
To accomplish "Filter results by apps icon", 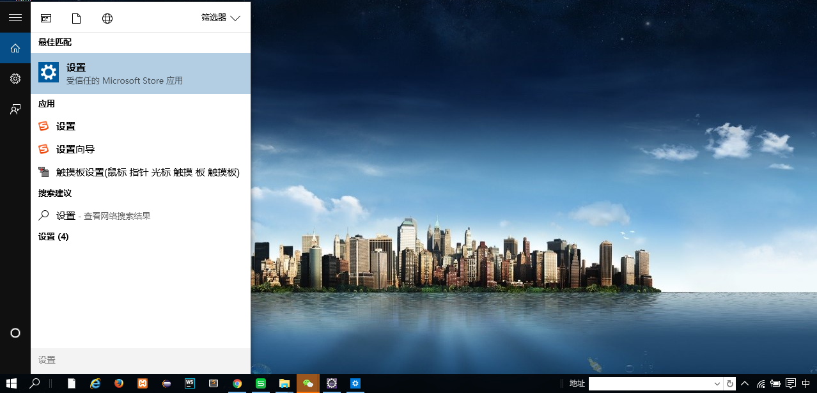I will point(46,19).
